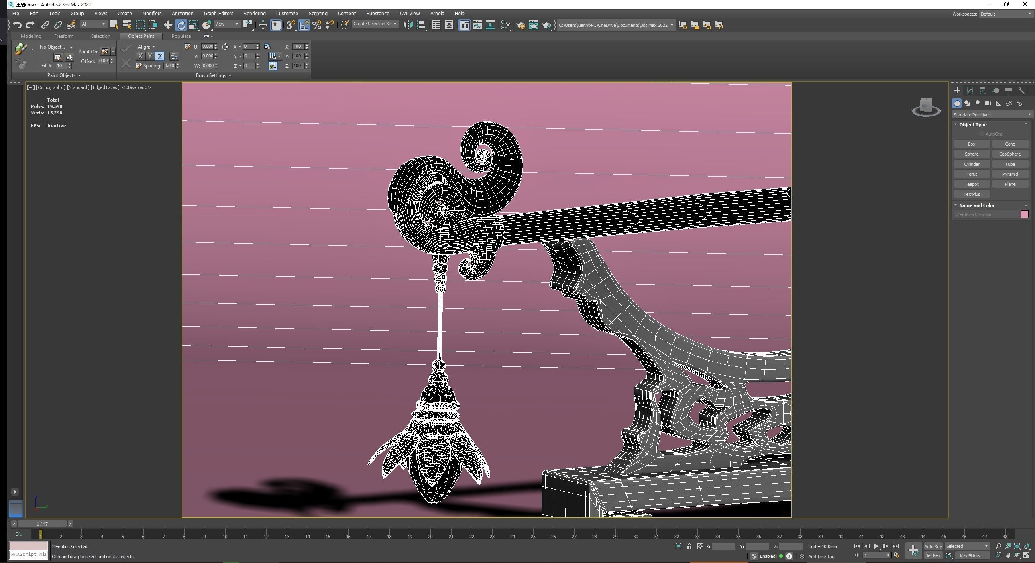The image size is (1035, 563).
Task: Switch to the Freeform ribbon tab
Action: tap(63, 36)
